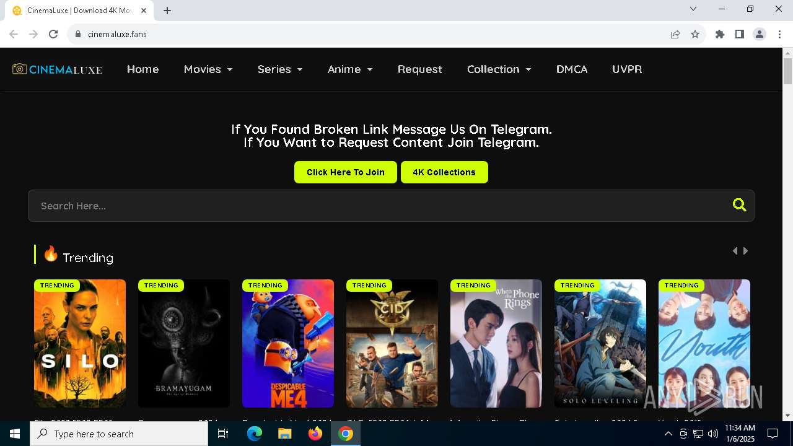The image size is (793, 446).
Task: Open Windows Start menu
Action: pos(15,434)
